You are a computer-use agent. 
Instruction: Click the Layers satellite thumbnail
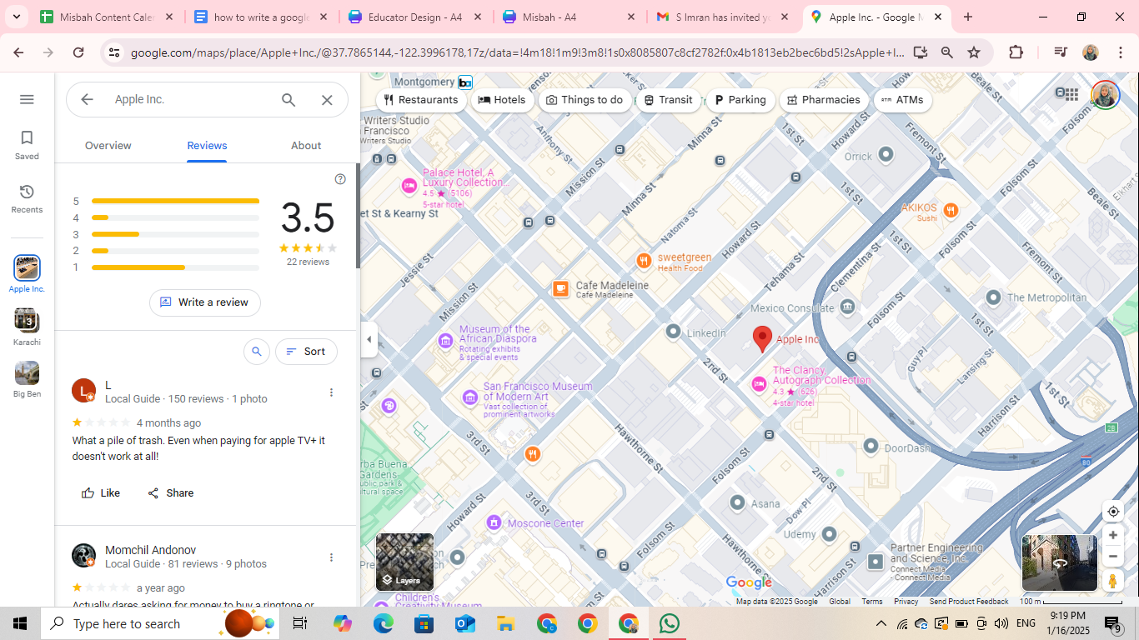[404, 562]
